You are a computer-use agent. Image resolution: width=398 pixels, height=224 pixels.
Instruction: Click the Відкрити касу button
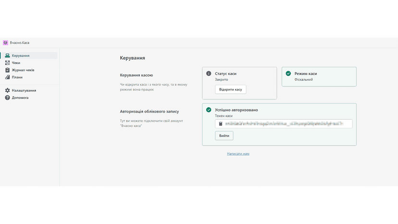230,89
